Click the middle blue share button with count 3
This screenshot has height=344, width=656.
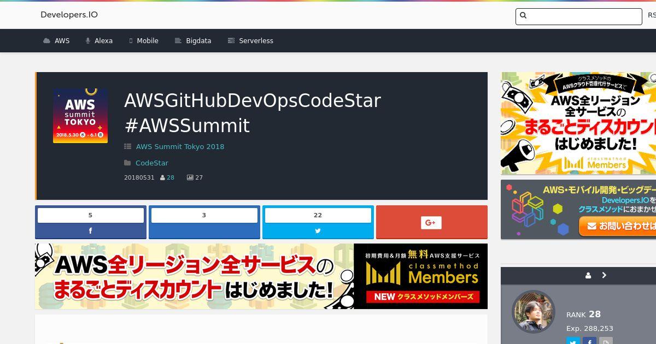tap(204, 222)
